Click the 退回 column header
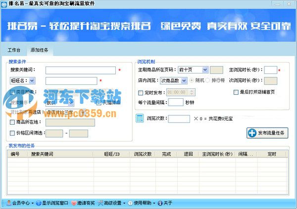This screenshot has width=297, height=209. [188, 154]
